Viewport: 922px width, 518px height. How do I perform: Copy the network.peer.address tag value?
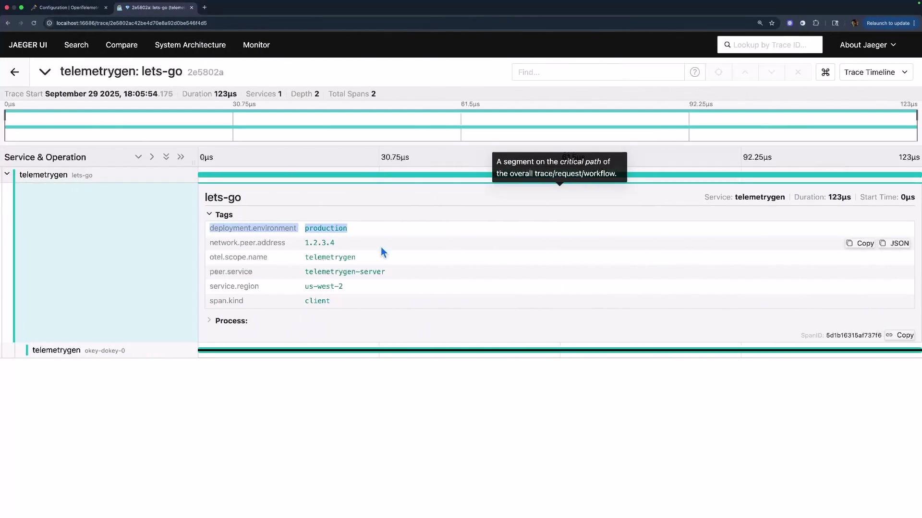tap(860, 243)
